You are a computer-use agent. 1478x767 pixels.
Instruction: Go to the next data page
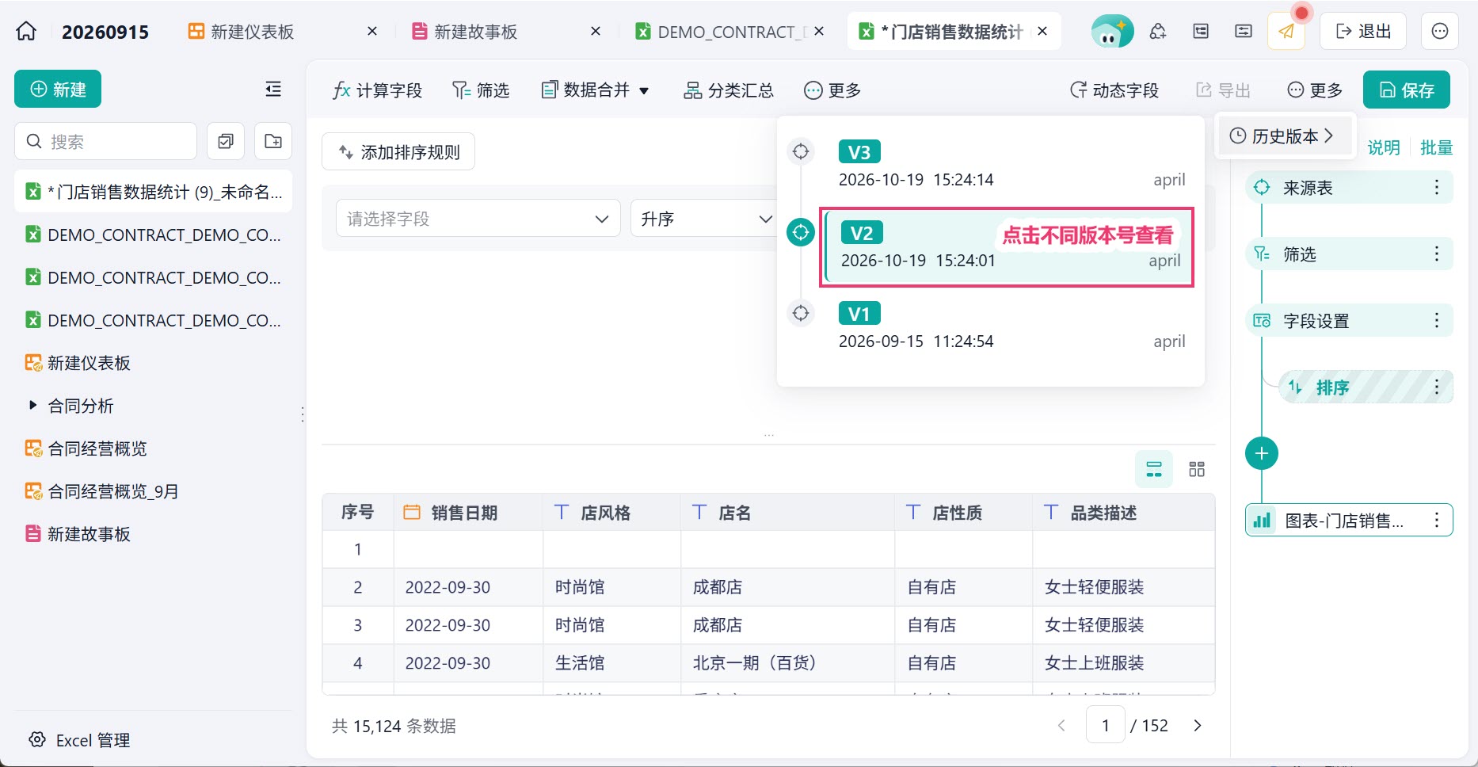pyautogui.click(x=1198, y=726)
